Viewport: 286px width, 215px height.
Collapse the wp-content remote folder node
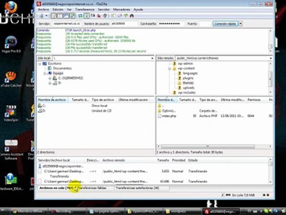[x=170, y=69]
